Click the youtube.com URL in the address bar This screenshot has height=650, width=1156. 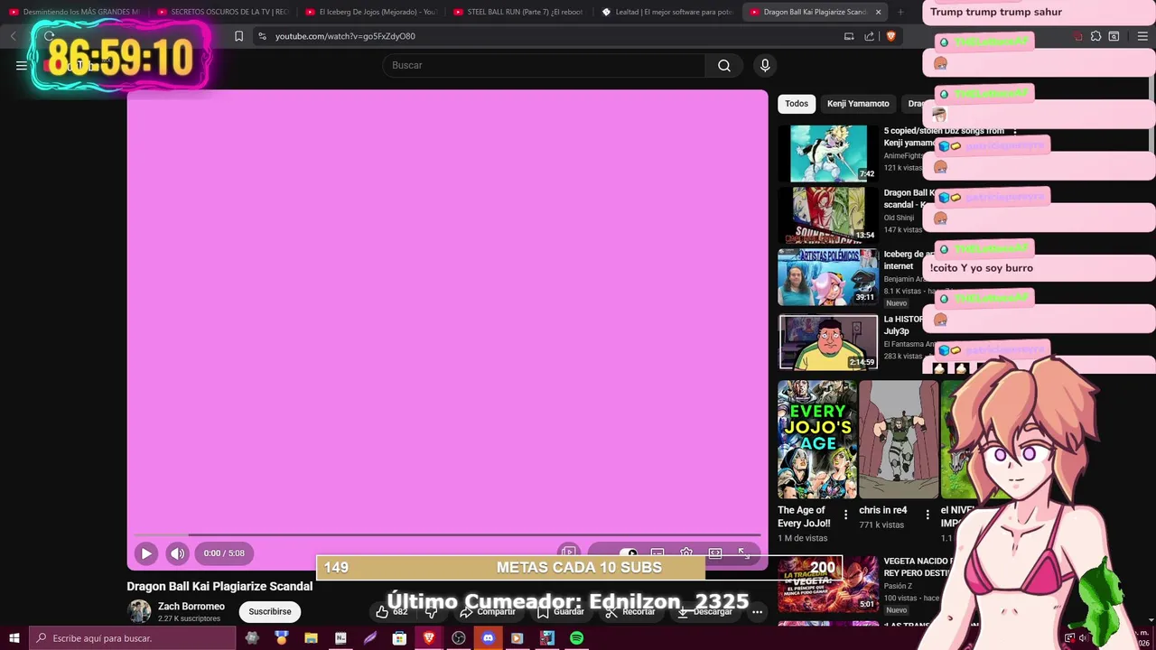point(345,36)
